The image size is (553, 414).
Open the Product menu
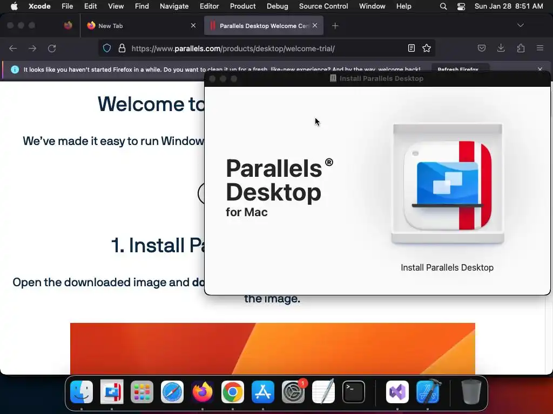tap(242, 6)
